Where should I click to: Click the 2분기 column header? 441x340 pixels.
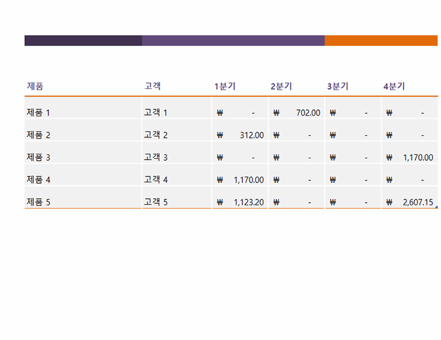tap(281, 86)
